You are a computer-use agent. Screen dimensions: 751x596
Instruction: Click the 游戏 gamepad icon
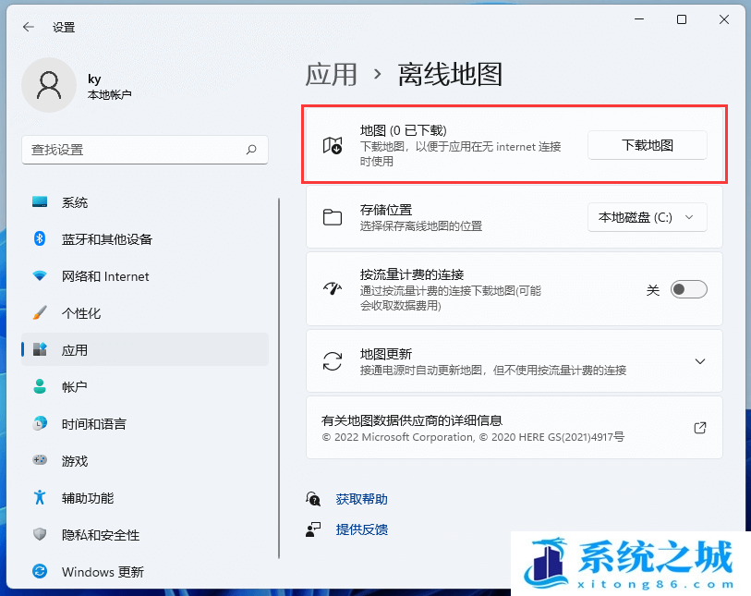coord(40,461)
